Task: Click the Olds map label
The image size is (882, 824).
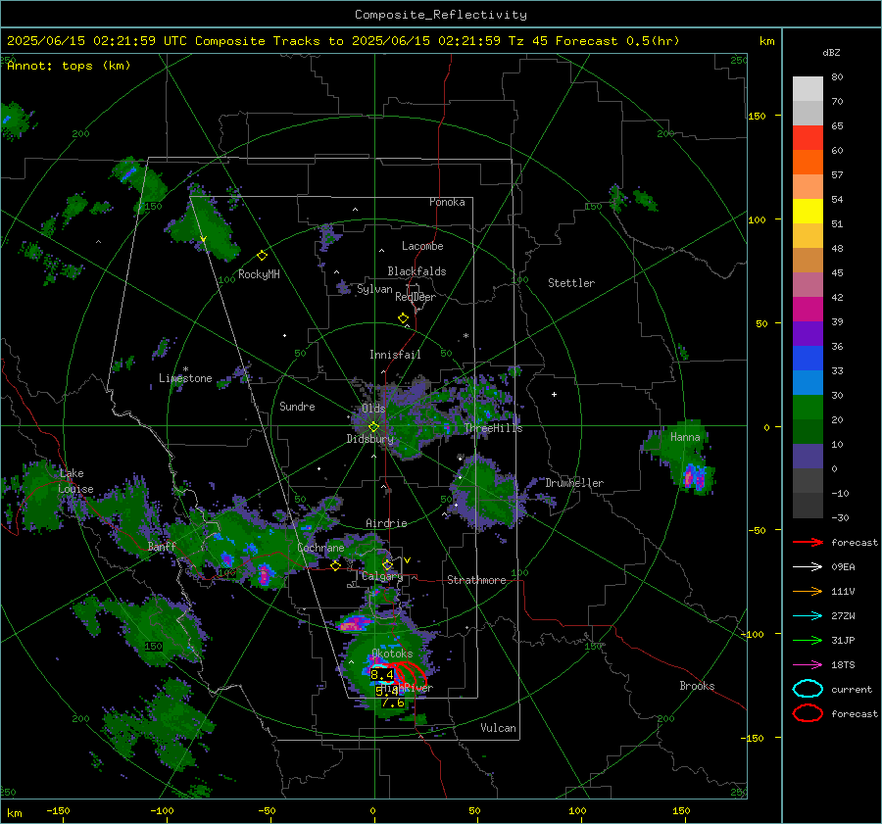Action: pos(373,409)
